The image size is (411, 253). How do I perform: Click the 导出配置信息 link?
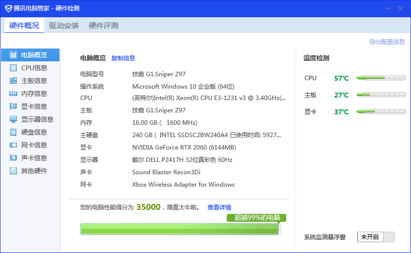tap(387, 42)
